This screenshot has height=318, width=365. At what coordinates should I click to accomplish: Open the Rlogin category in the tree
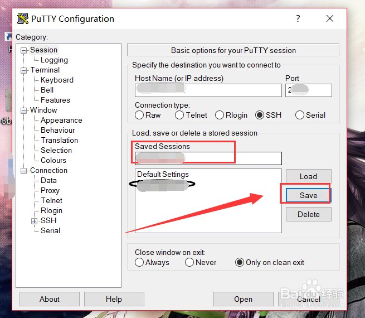(51, 210)
